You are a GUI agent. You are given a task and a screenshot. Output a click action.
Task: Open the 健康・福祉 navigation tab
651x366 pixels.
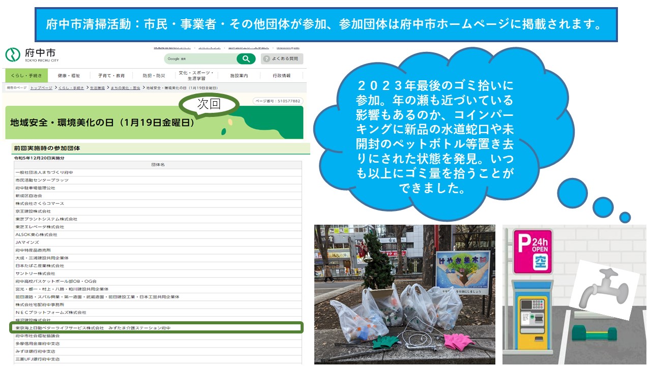pos(69,76)
